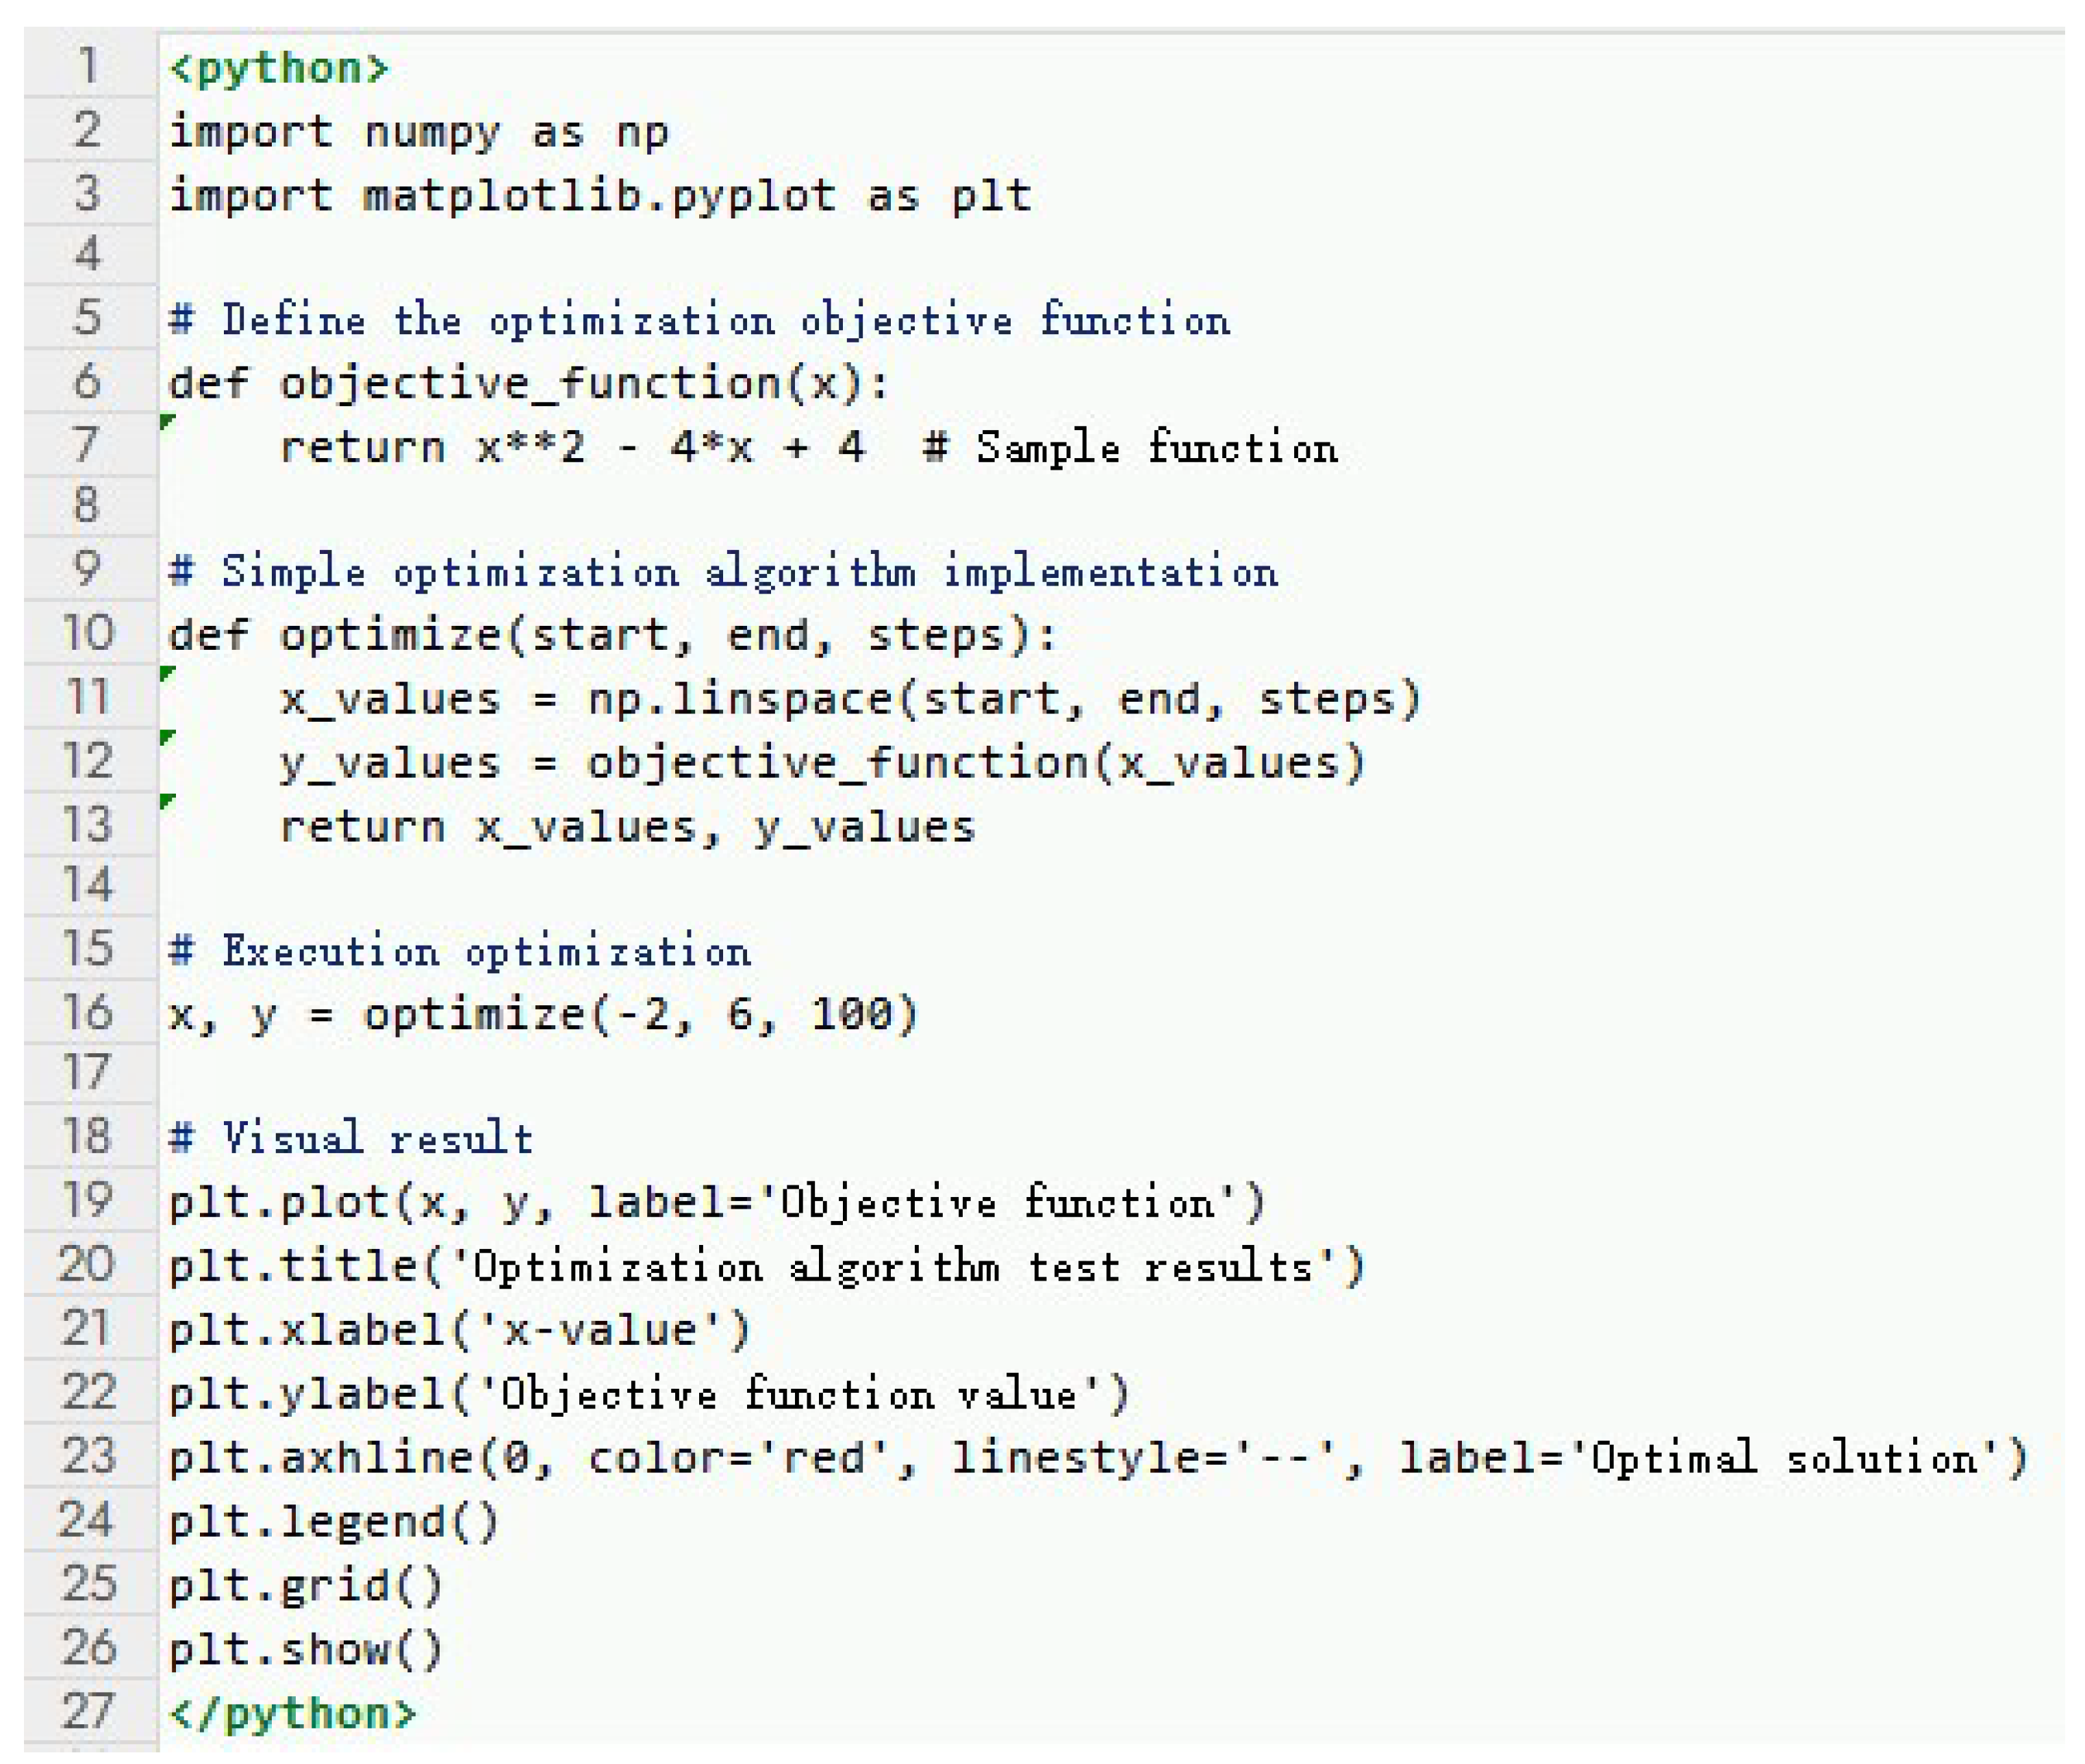Click the 'def objective_function(x):' definition

click(x=528, y=384)
